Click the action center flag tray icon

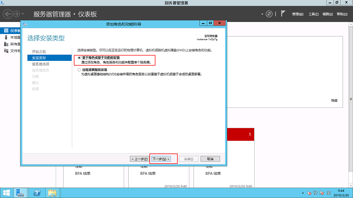tap(322, 193)
